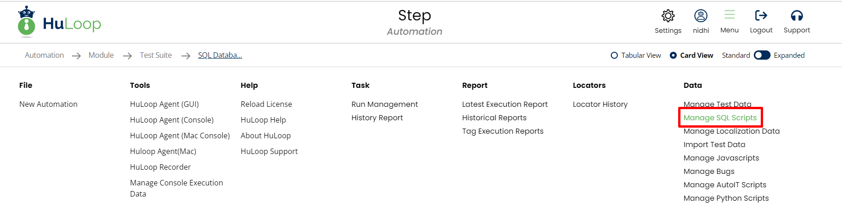Screen dimensions: 842x222
Task: Select the Card View radio button
Action: (673, 55)
